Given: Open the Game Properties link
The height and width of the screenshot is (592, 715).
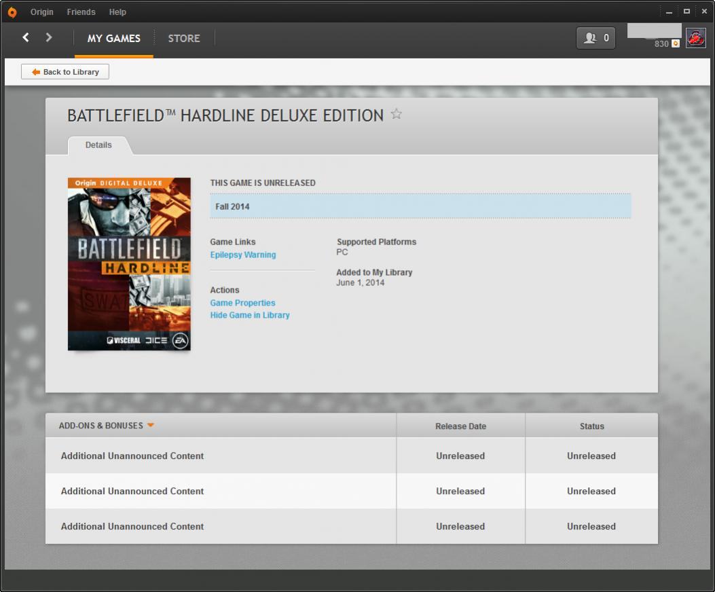Looking at the screenshot, I should click(x=242, y=303).
